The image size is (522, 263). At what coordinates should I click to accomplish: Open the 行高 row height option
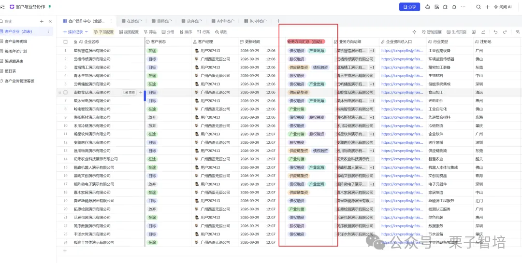click(x=203, y=32)
